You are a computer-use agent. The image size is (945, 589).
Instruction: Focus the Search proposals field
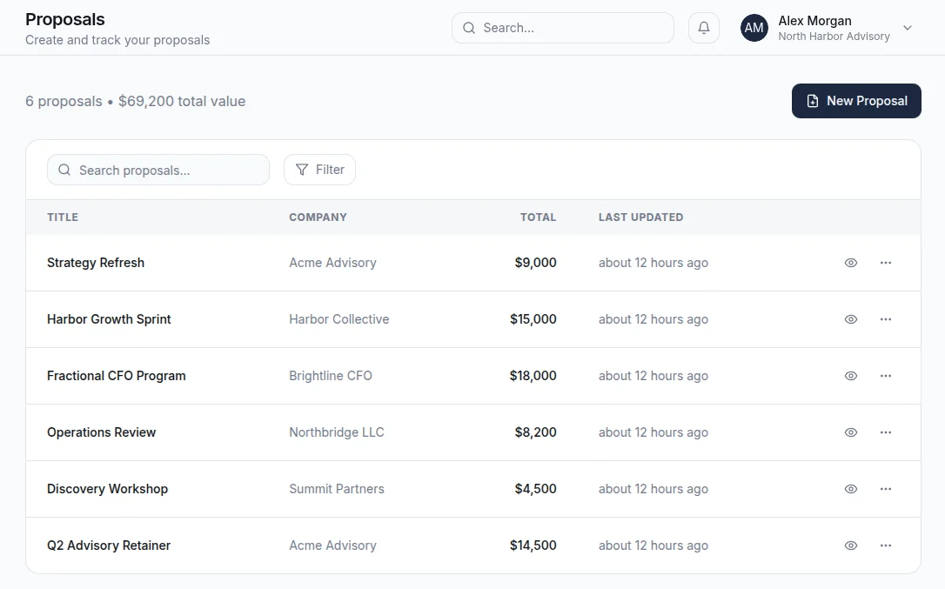pos(157,170)
